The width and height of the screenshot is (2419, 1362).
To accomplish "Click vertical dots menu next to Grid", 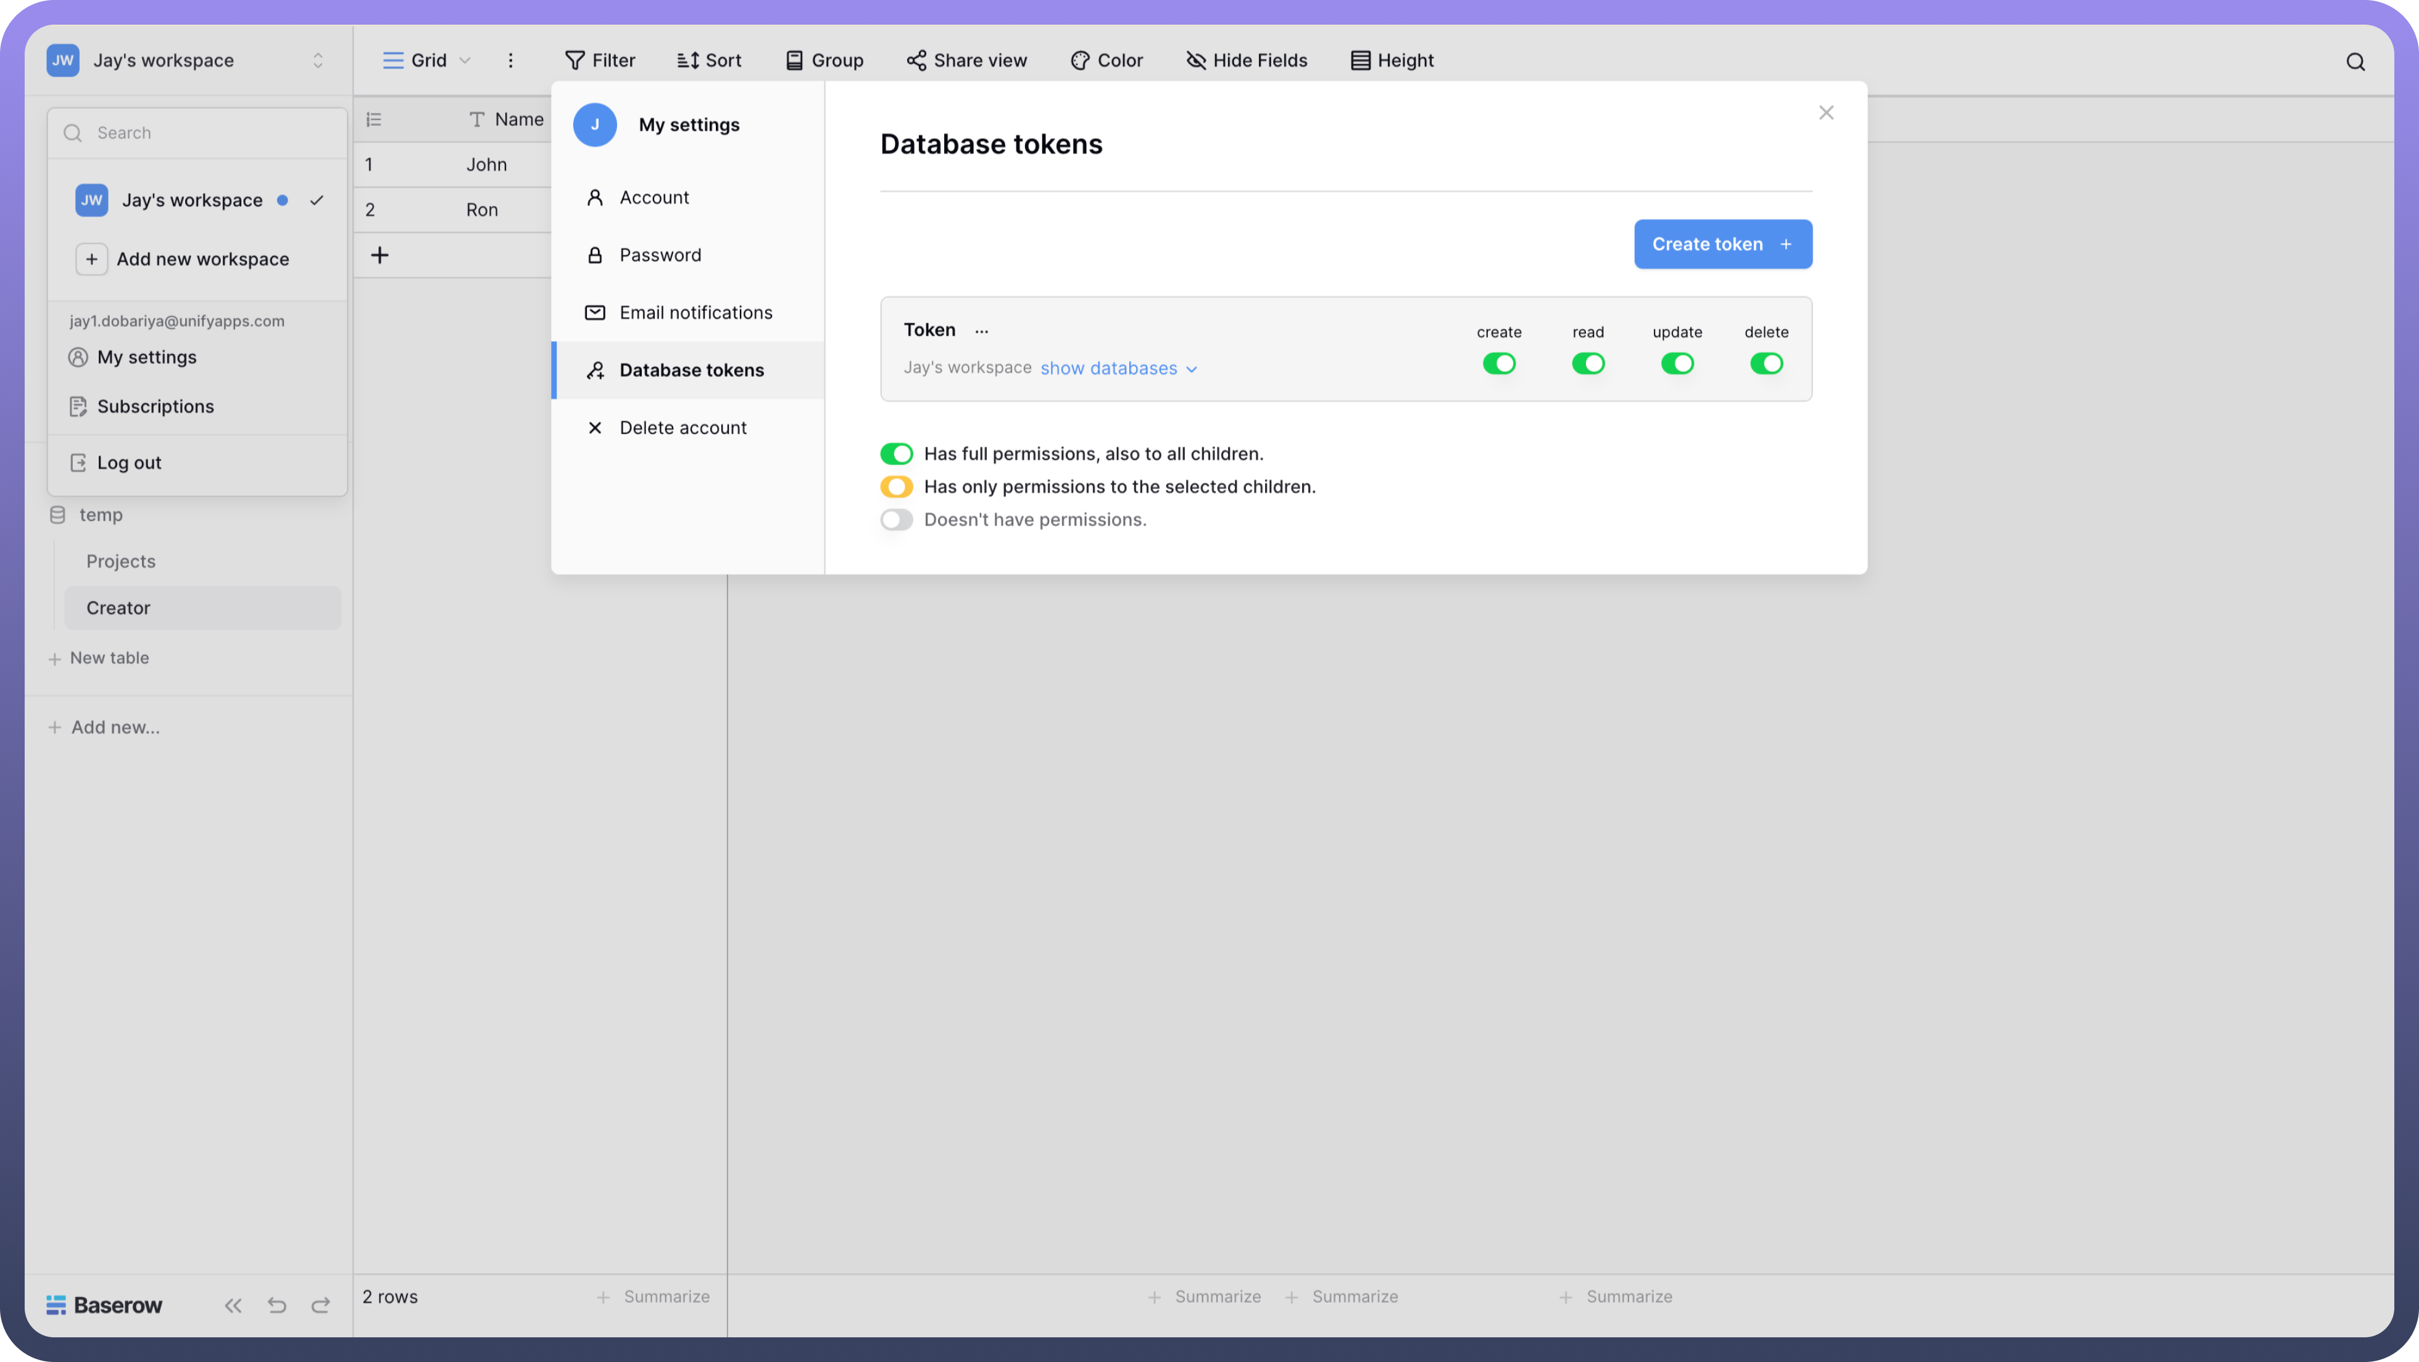I will coord(510,60).
